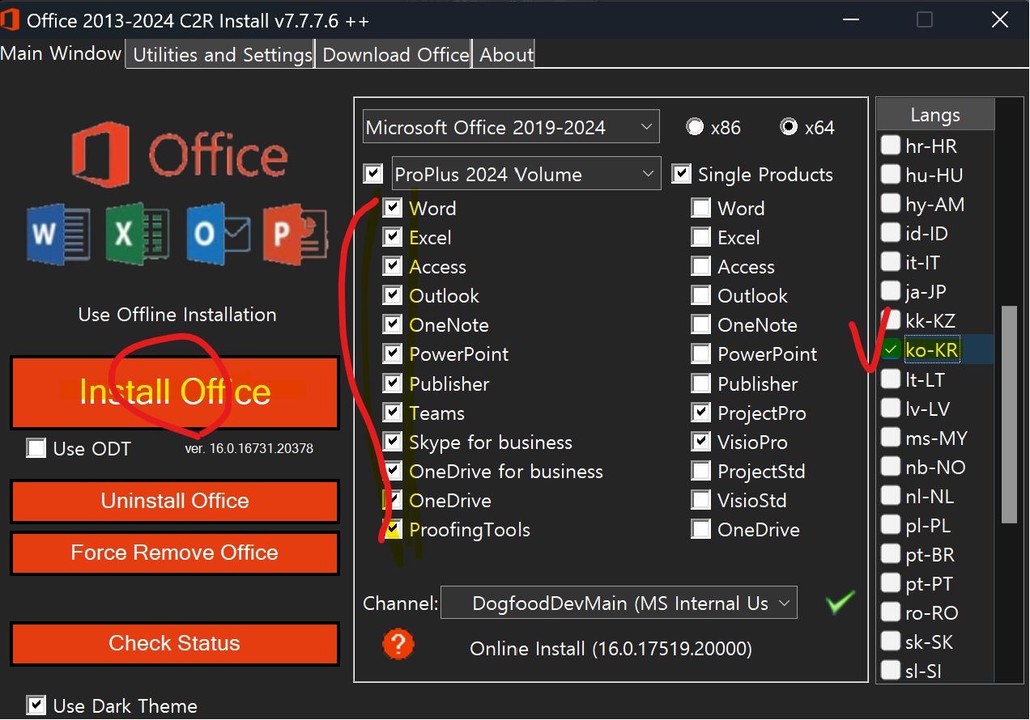Viewport: 1030px width, 720px height.
Task: Uncheck Excel in the ProPlus suite list
Action: point(393,237)
